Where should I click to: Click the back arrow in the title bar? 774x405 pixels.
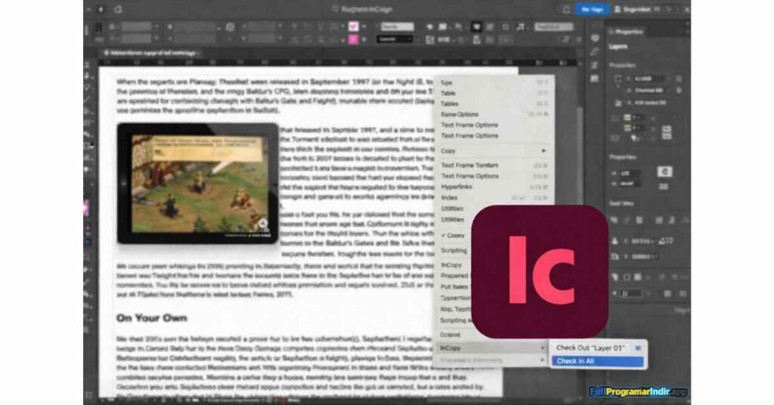coord(101,9)
